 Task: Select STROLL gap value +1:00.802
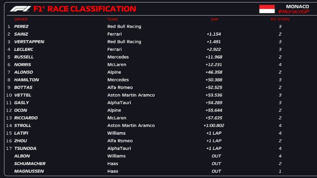(x=214, y=126)
